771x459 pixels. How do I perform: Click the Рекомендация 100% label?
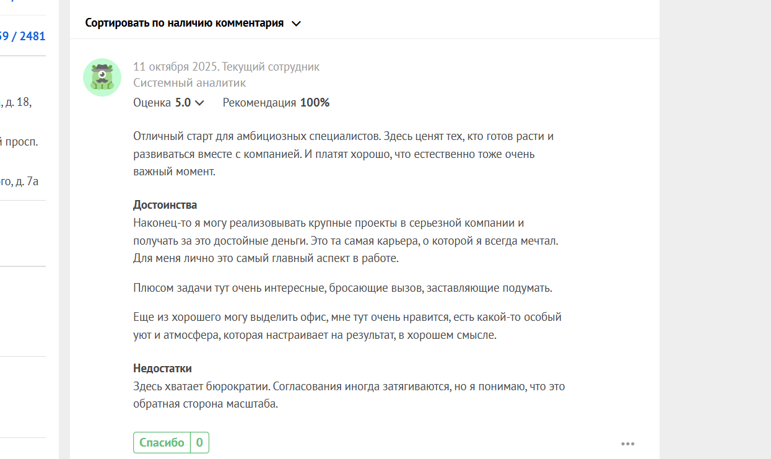276,103
